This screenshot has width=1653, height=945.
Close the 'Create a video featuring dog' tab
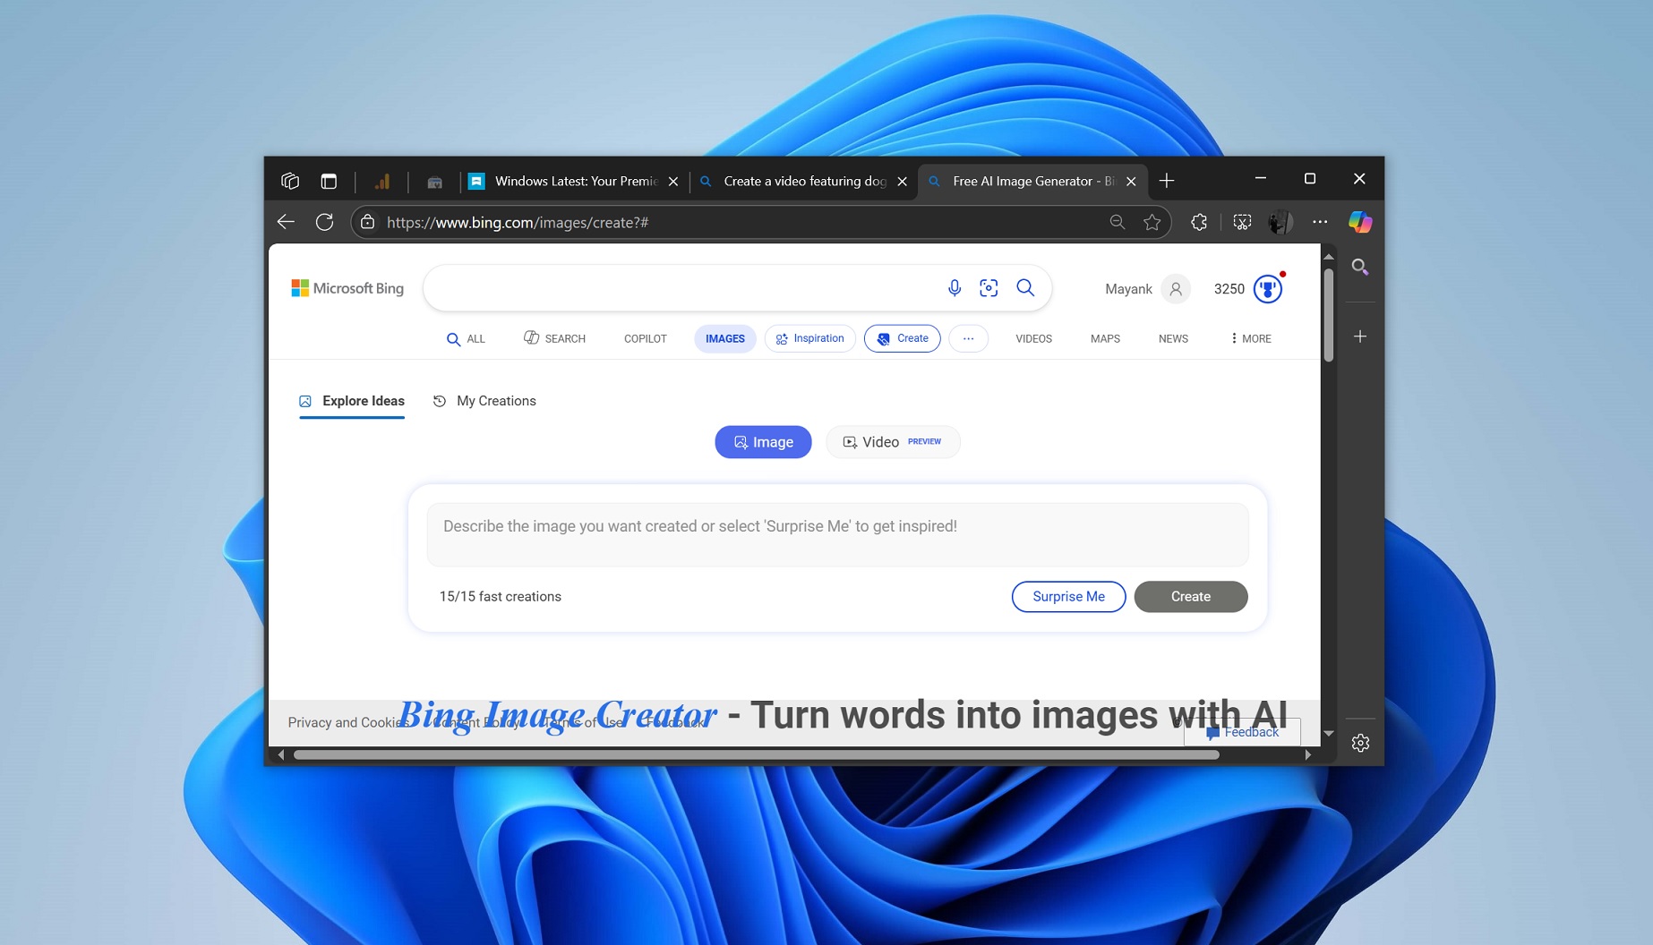(x=902, y=181)
